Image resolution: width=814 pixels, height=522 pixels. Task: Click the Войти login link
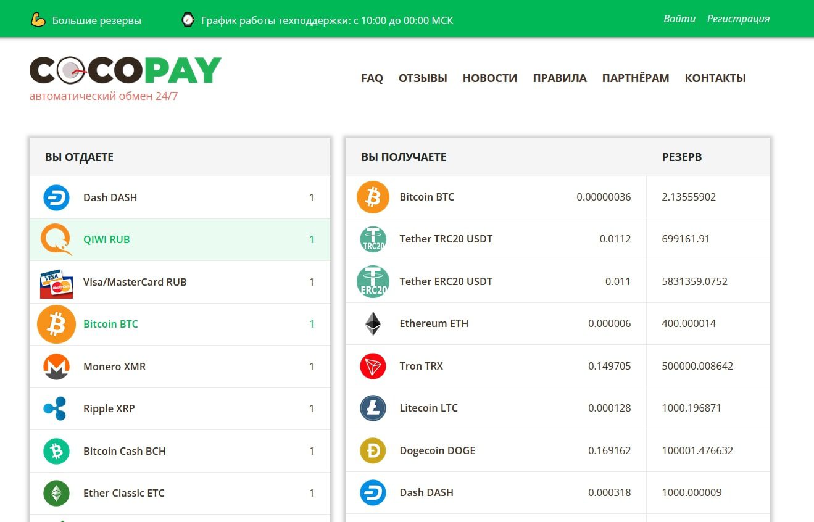[x=679, y=19]
